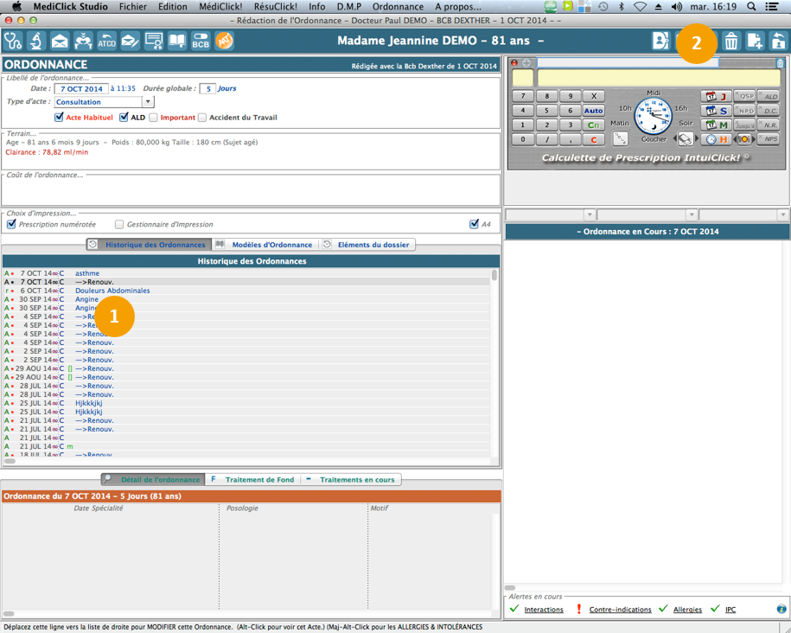Open the Fichier menu
This screenshot has height=633, width=791.
pos(132,7)
